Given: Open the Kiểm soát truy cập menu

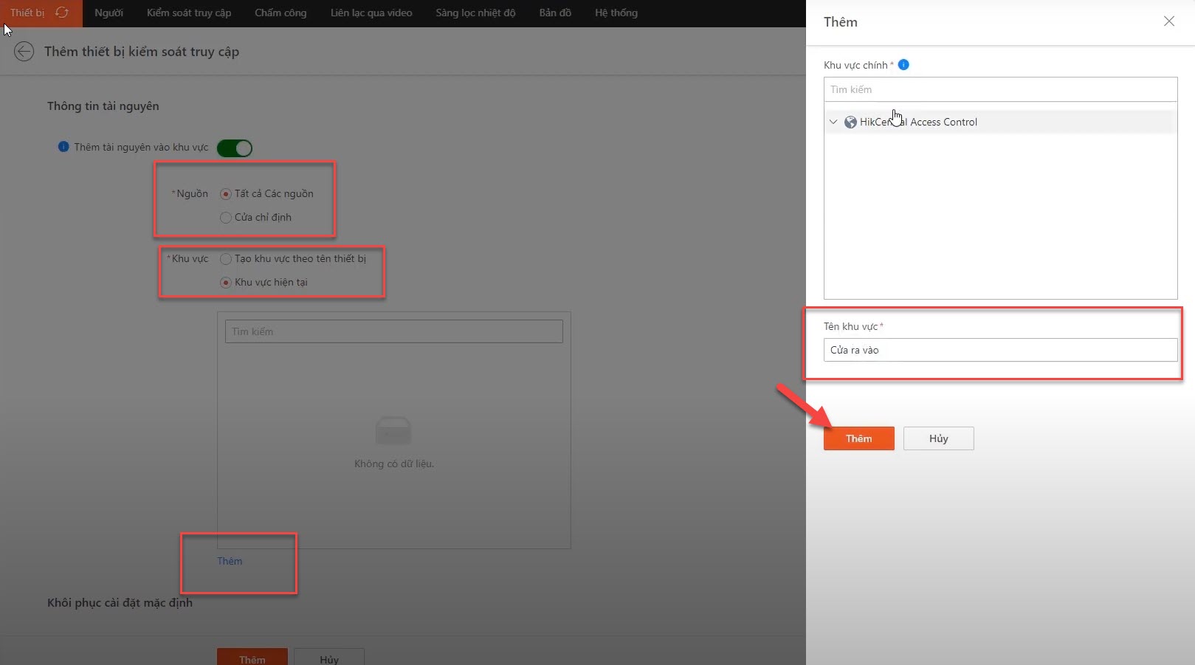Looking at the screenshot, I should pyautogui.click(x=189, y=13).
